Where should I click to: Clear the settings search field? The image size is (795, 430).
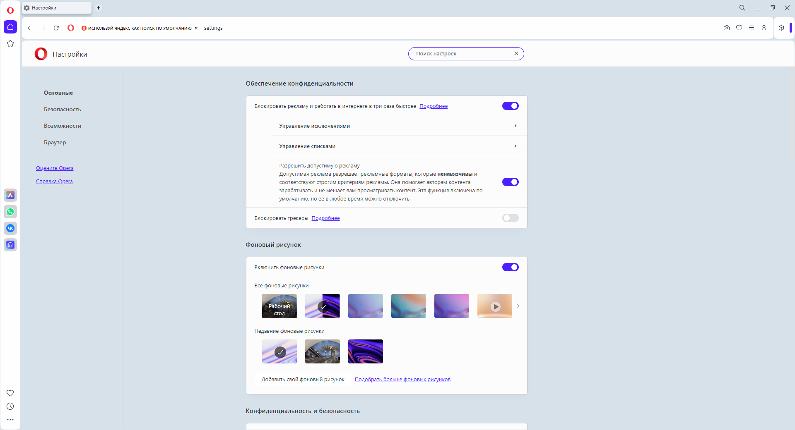point(516,53)
